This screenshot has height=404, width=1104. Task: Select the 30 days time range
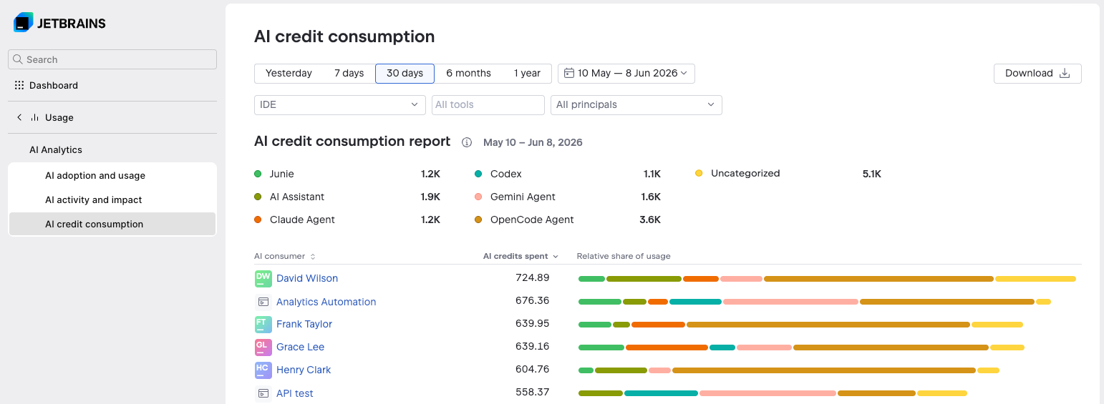tap(405, 73)
